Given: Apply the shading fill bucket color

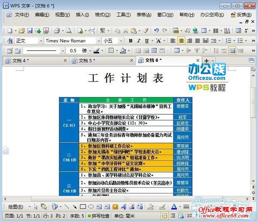Looking at the screenshot, I should pyautogui.click(x=123, y=51).
